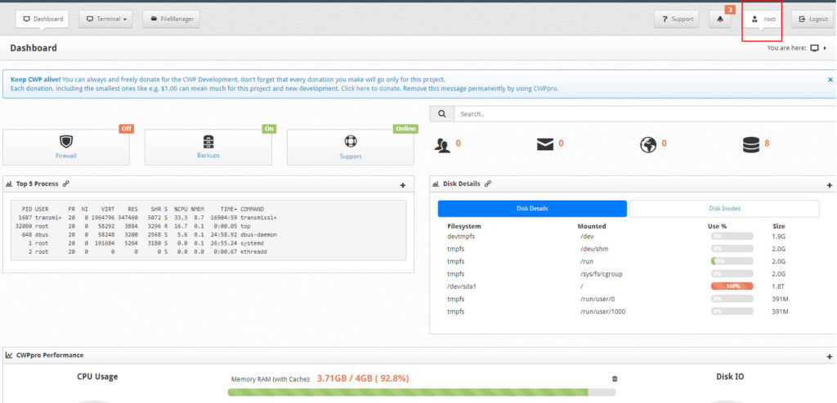Viewport: 837px width, 403px height.
Task: Click the mail envelope icon
Action: [544, 144]
